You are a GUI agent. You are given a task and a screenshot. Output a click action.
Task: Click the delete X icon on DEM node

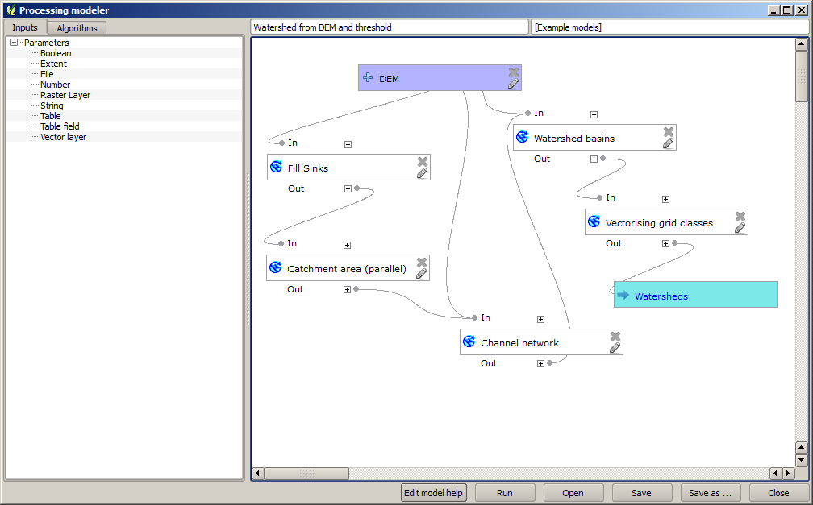(513, 72)
